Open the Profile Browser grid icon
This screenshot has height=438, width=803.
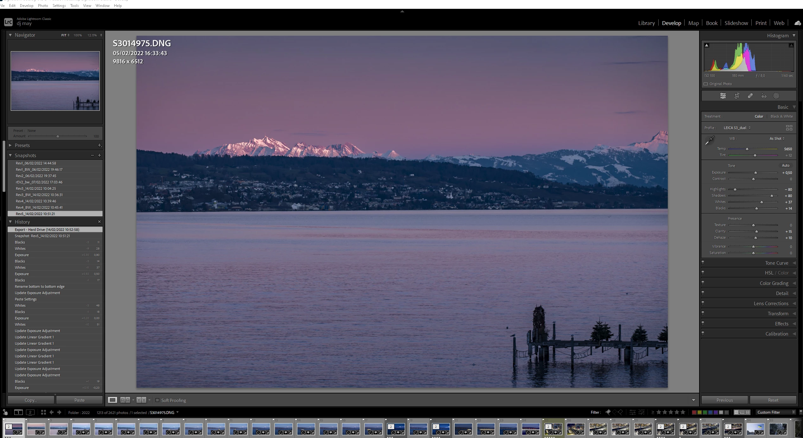tap(789, 128)
